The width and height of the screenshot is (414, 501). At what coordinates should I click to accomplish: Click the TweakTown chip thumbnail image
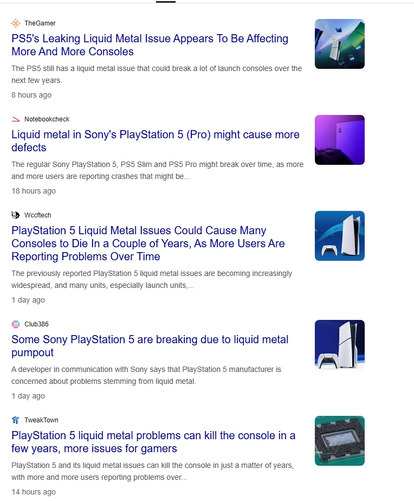pyautogui.click(x=340, y=441)
